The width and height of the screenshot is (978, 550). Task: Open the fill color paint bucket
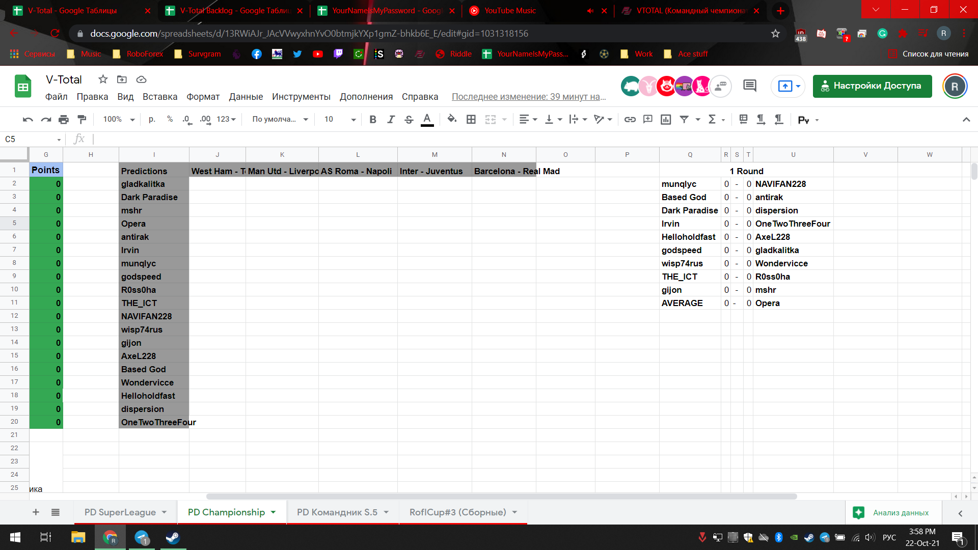[451, 119]
